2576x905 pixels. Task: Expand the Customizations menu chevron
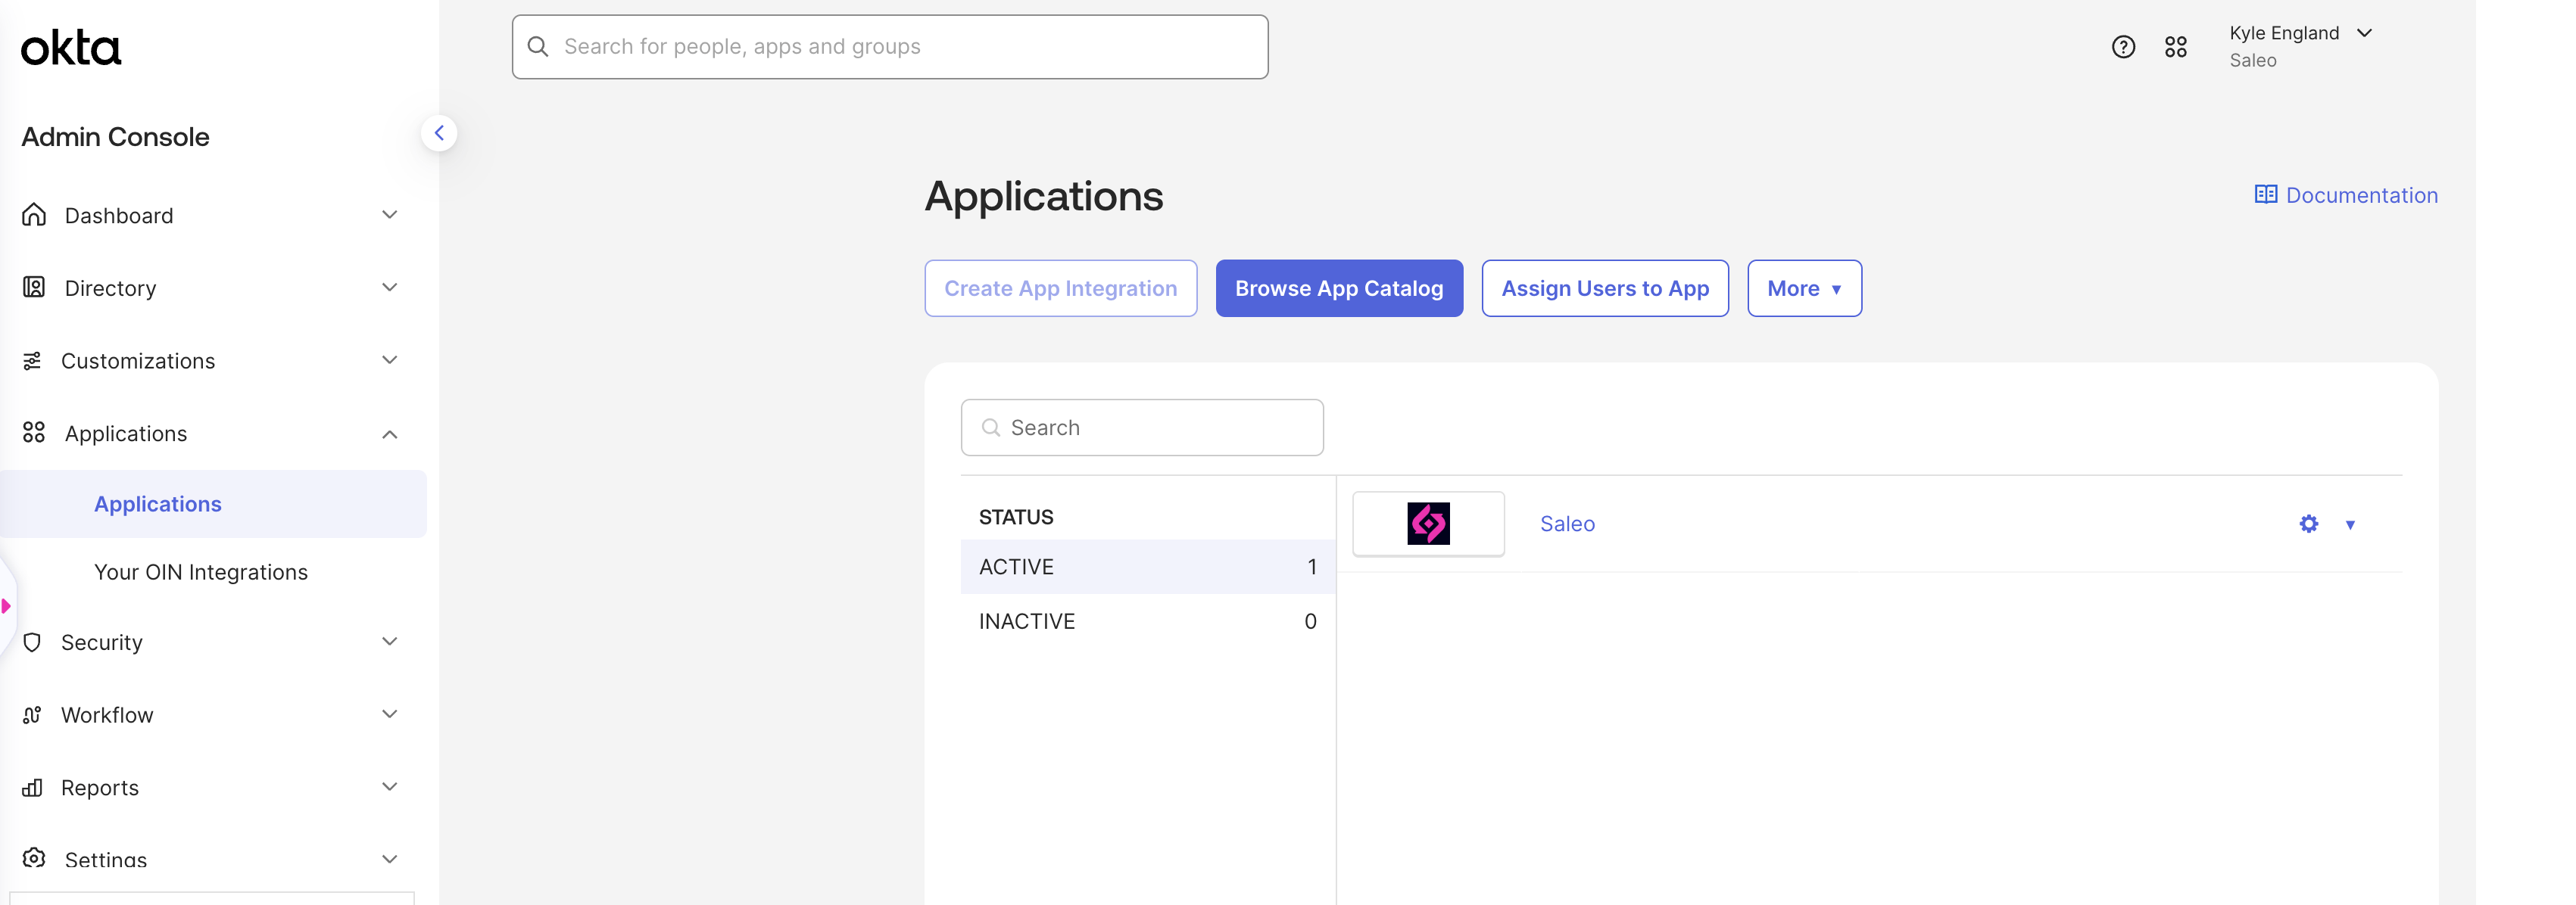(390, 361)
